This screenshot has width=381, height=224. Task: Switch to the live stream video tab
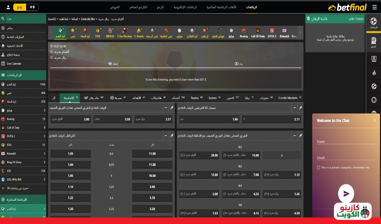238,64
